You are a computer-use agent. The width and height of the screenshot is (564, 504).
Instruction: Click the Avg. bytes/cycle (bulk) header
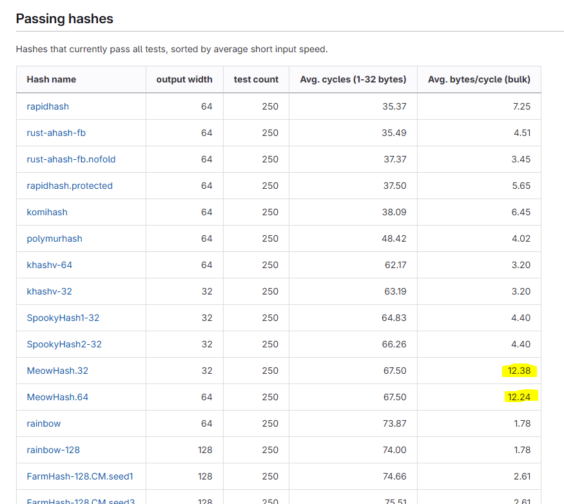coord(479,79)
